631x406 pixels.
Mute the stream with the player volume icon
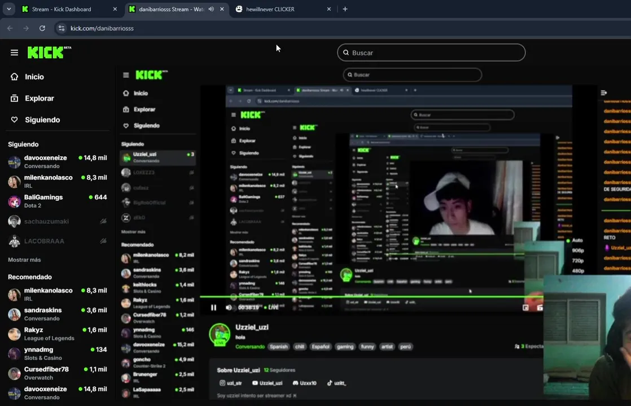tap(229, 307)
